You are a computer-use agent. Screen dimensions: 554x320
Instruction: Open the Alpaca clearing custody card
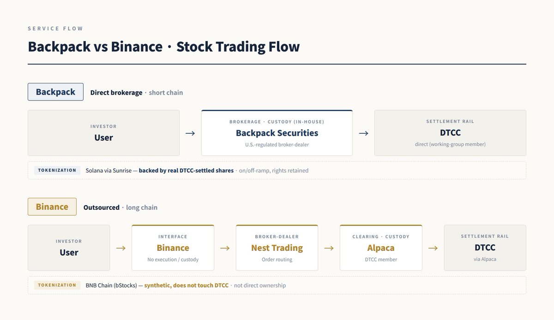click(381, 248)
